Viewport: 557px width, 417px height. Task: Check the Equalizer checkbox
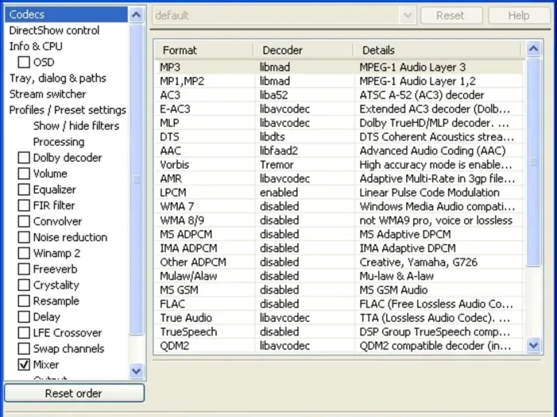(x=24, y=189)
